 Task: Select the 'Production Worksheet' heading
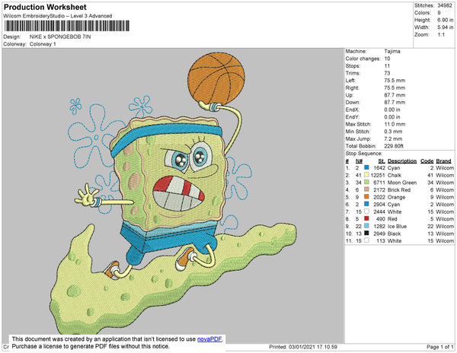point(45,7)
